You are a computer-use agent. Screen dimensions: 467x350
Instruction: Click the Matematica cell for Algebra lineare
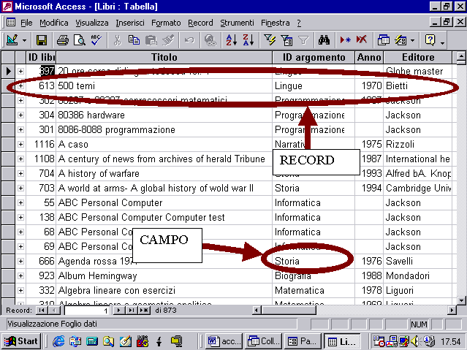coord(314,290)
